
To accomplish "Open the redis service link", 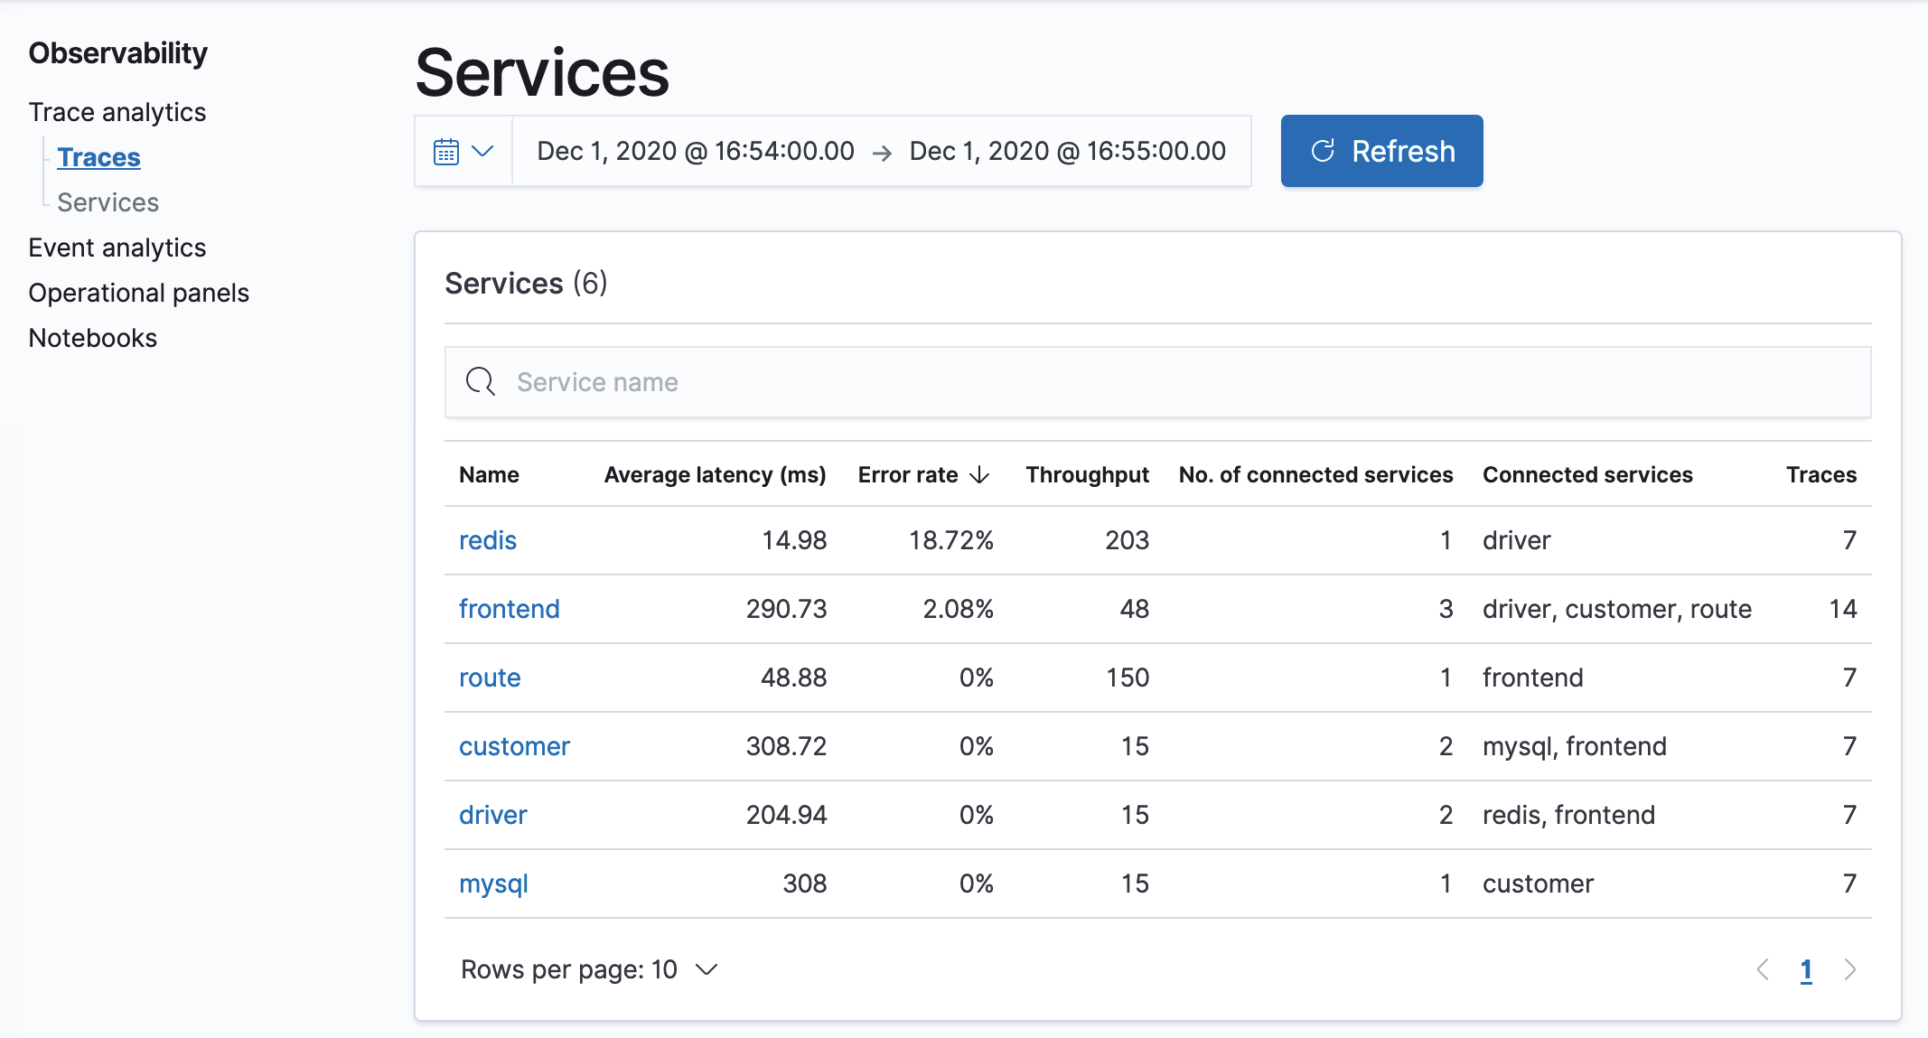I will pyautogui.click(x=488, y=540).
